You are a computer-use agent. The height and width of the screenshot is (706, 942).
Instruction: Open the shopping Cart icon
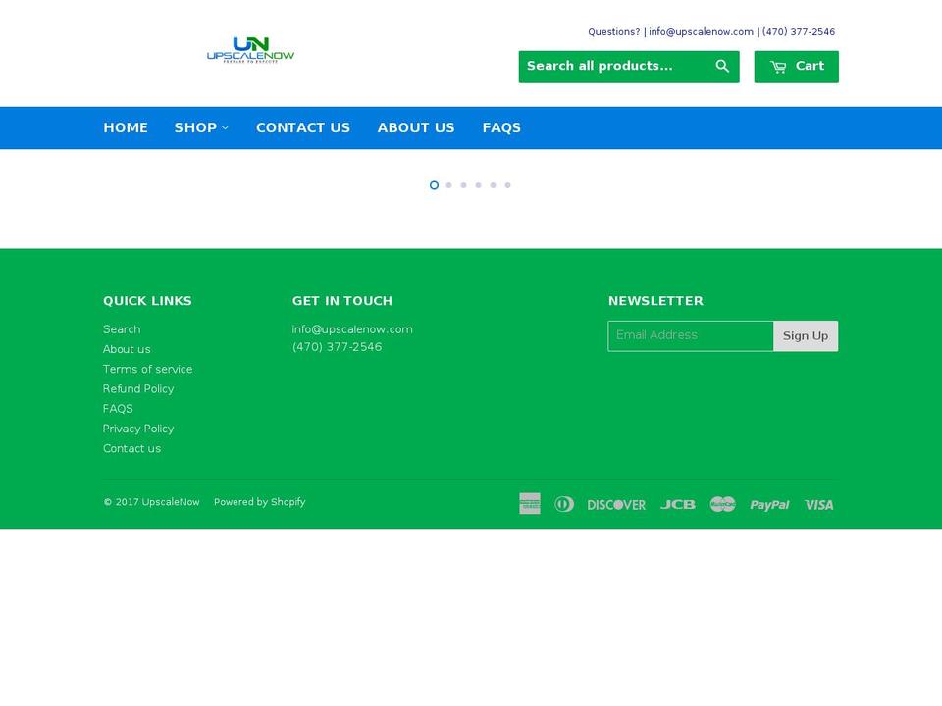pos(796,66)
